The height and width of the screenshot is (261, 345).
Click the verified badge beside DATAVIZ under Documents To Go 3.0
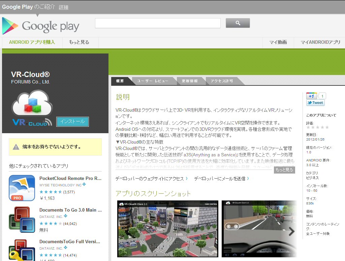pos(65,216)
